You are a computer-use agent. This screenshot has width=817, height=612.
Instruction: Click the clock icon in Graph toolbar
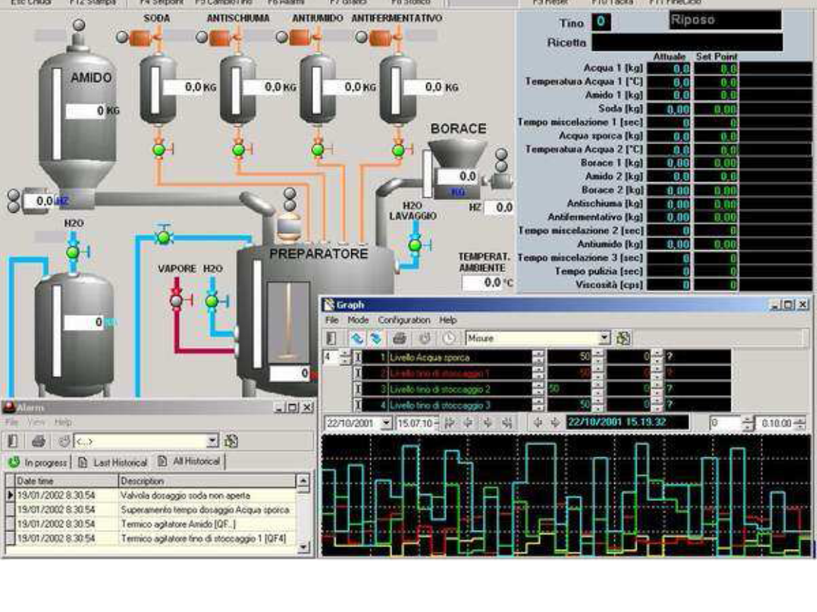click(449, 339)
